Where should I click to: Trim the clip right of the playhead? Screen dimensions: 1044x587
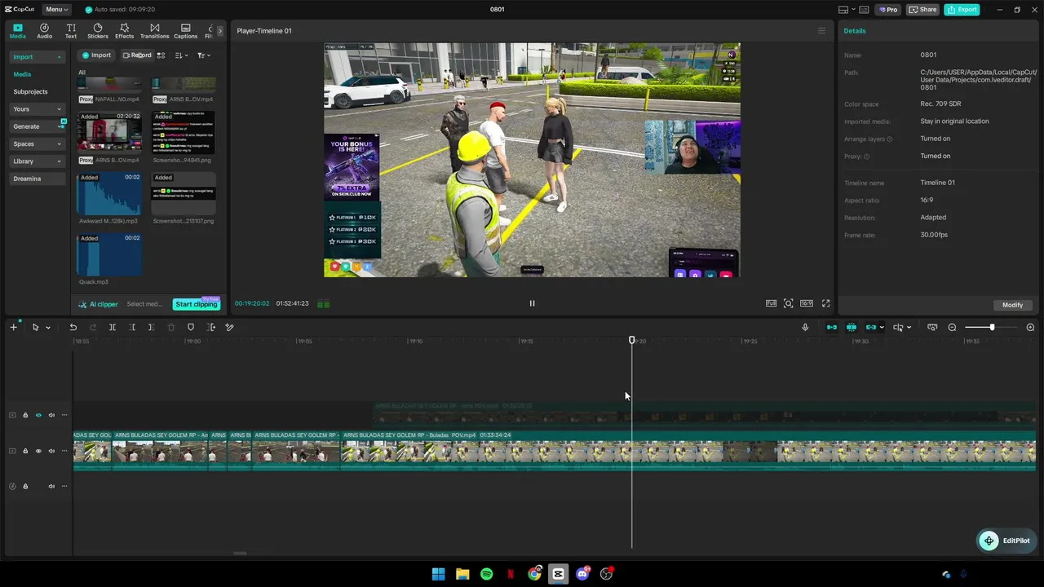click(x=151, y=328)
